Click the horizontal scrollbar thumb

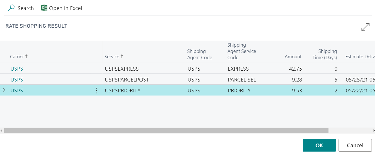166,131
